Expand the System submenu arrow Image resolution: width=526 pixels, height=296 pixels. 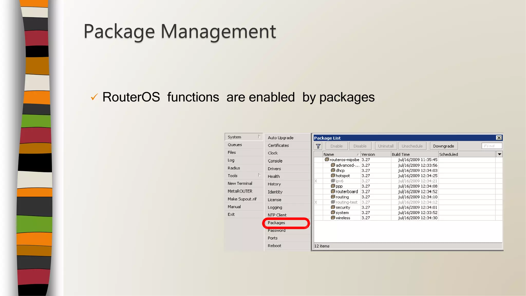tap(259, 137)
